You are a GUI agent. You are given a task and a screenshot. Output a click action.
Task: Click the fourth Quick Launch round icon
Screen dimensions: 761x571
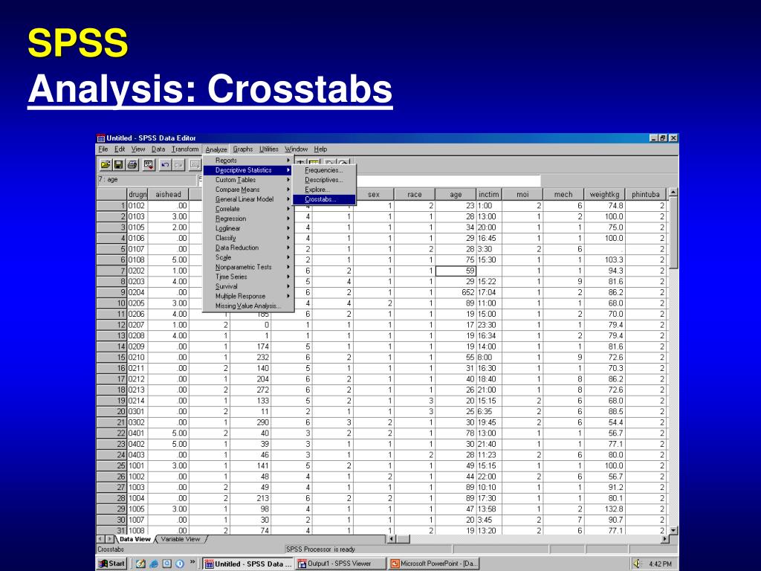[180, 564]
